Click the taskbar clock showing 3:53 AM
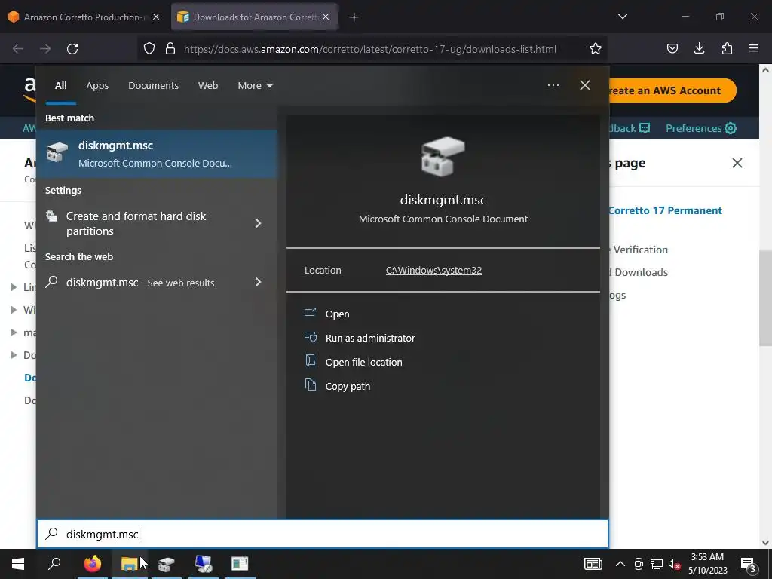Viewport: 772px width, 579px height. (x=707, y=564)
